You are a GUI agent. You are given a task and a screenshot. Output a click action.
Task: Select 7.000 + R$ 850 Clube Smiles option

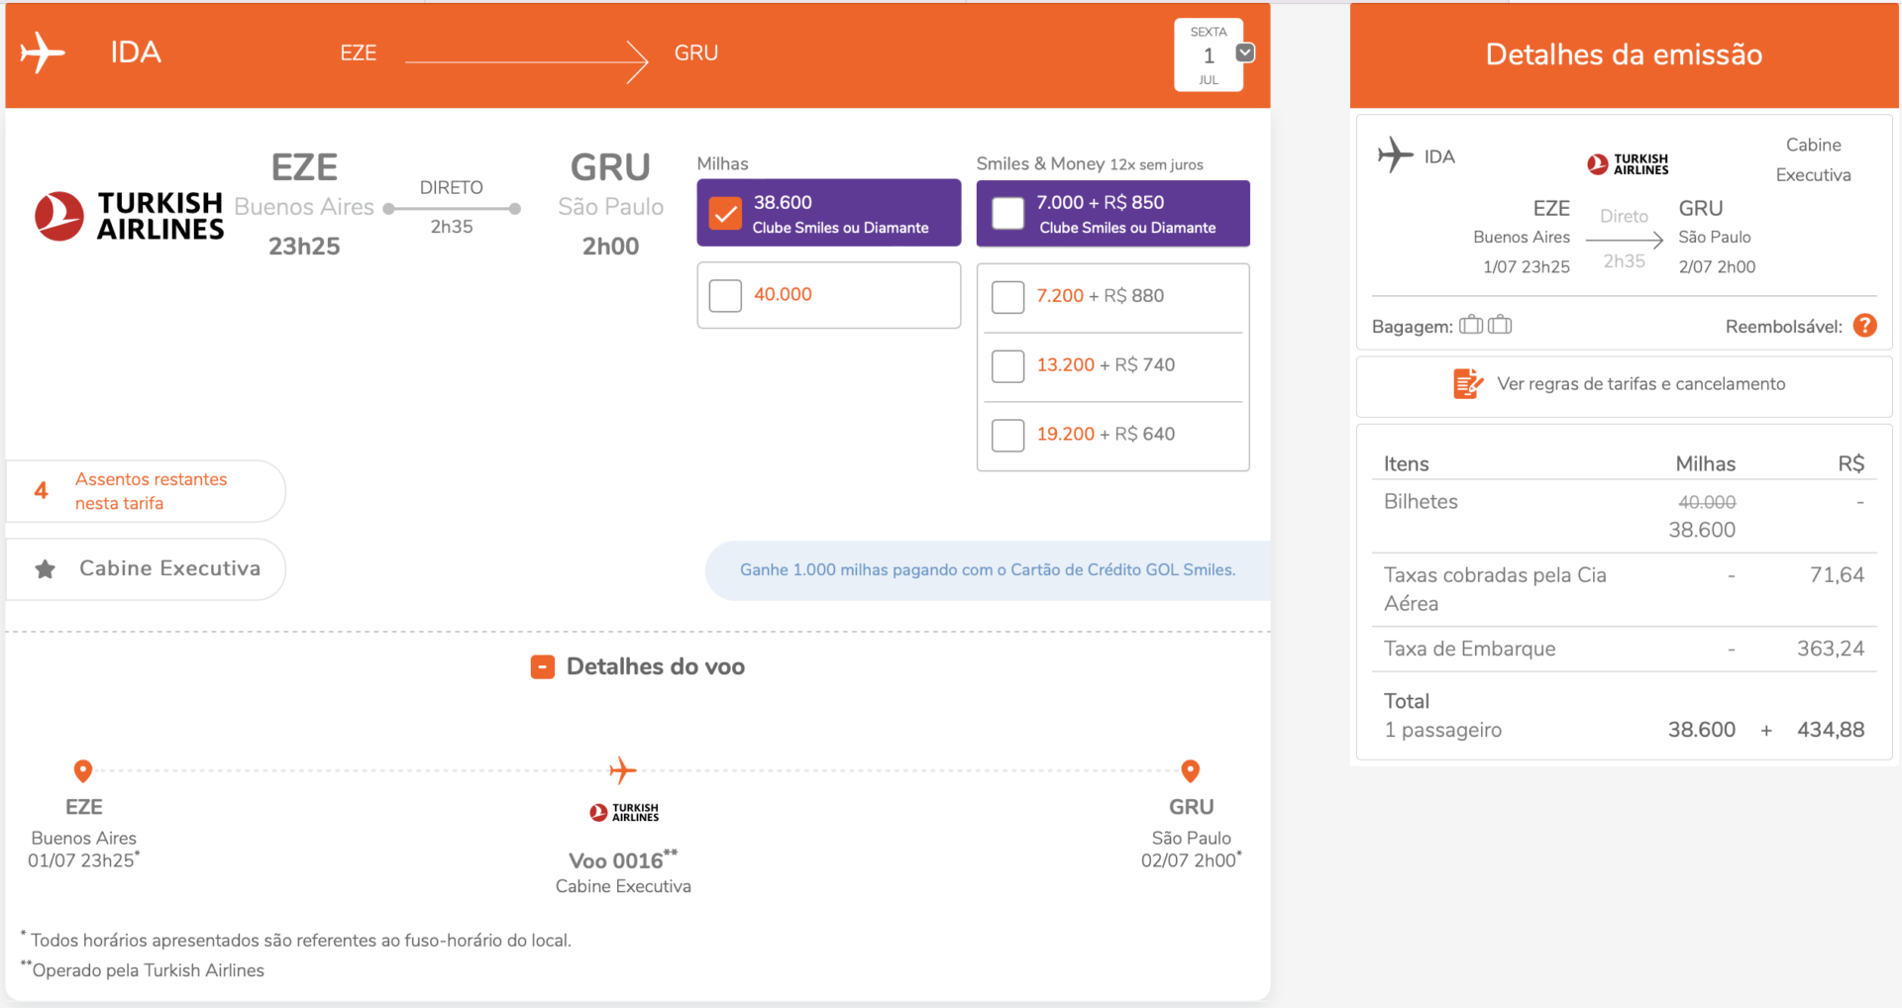[1008, 213]
